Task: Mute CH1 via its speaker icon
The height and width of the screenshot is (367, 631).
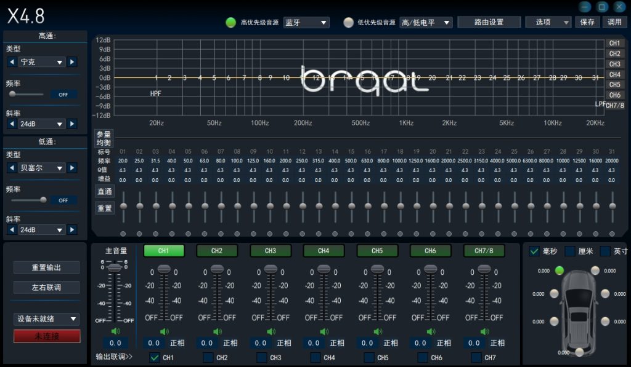Action: [164, 332]
